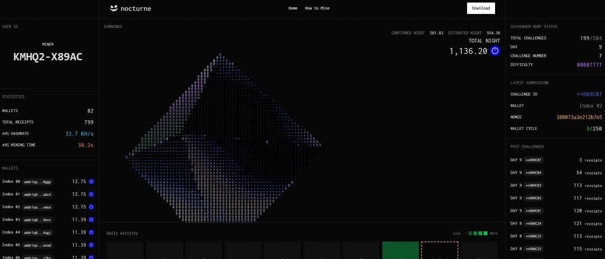Go to the Home page
The image size is (605, 259).
click(293, 8)
